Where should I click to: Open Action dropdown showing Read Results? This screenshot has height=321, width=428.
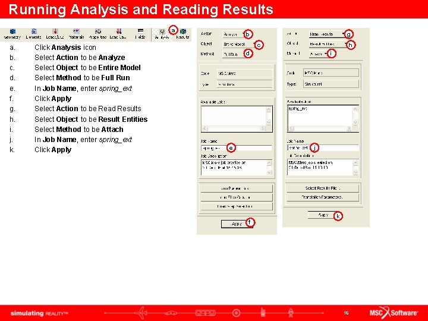pos(327,34)
